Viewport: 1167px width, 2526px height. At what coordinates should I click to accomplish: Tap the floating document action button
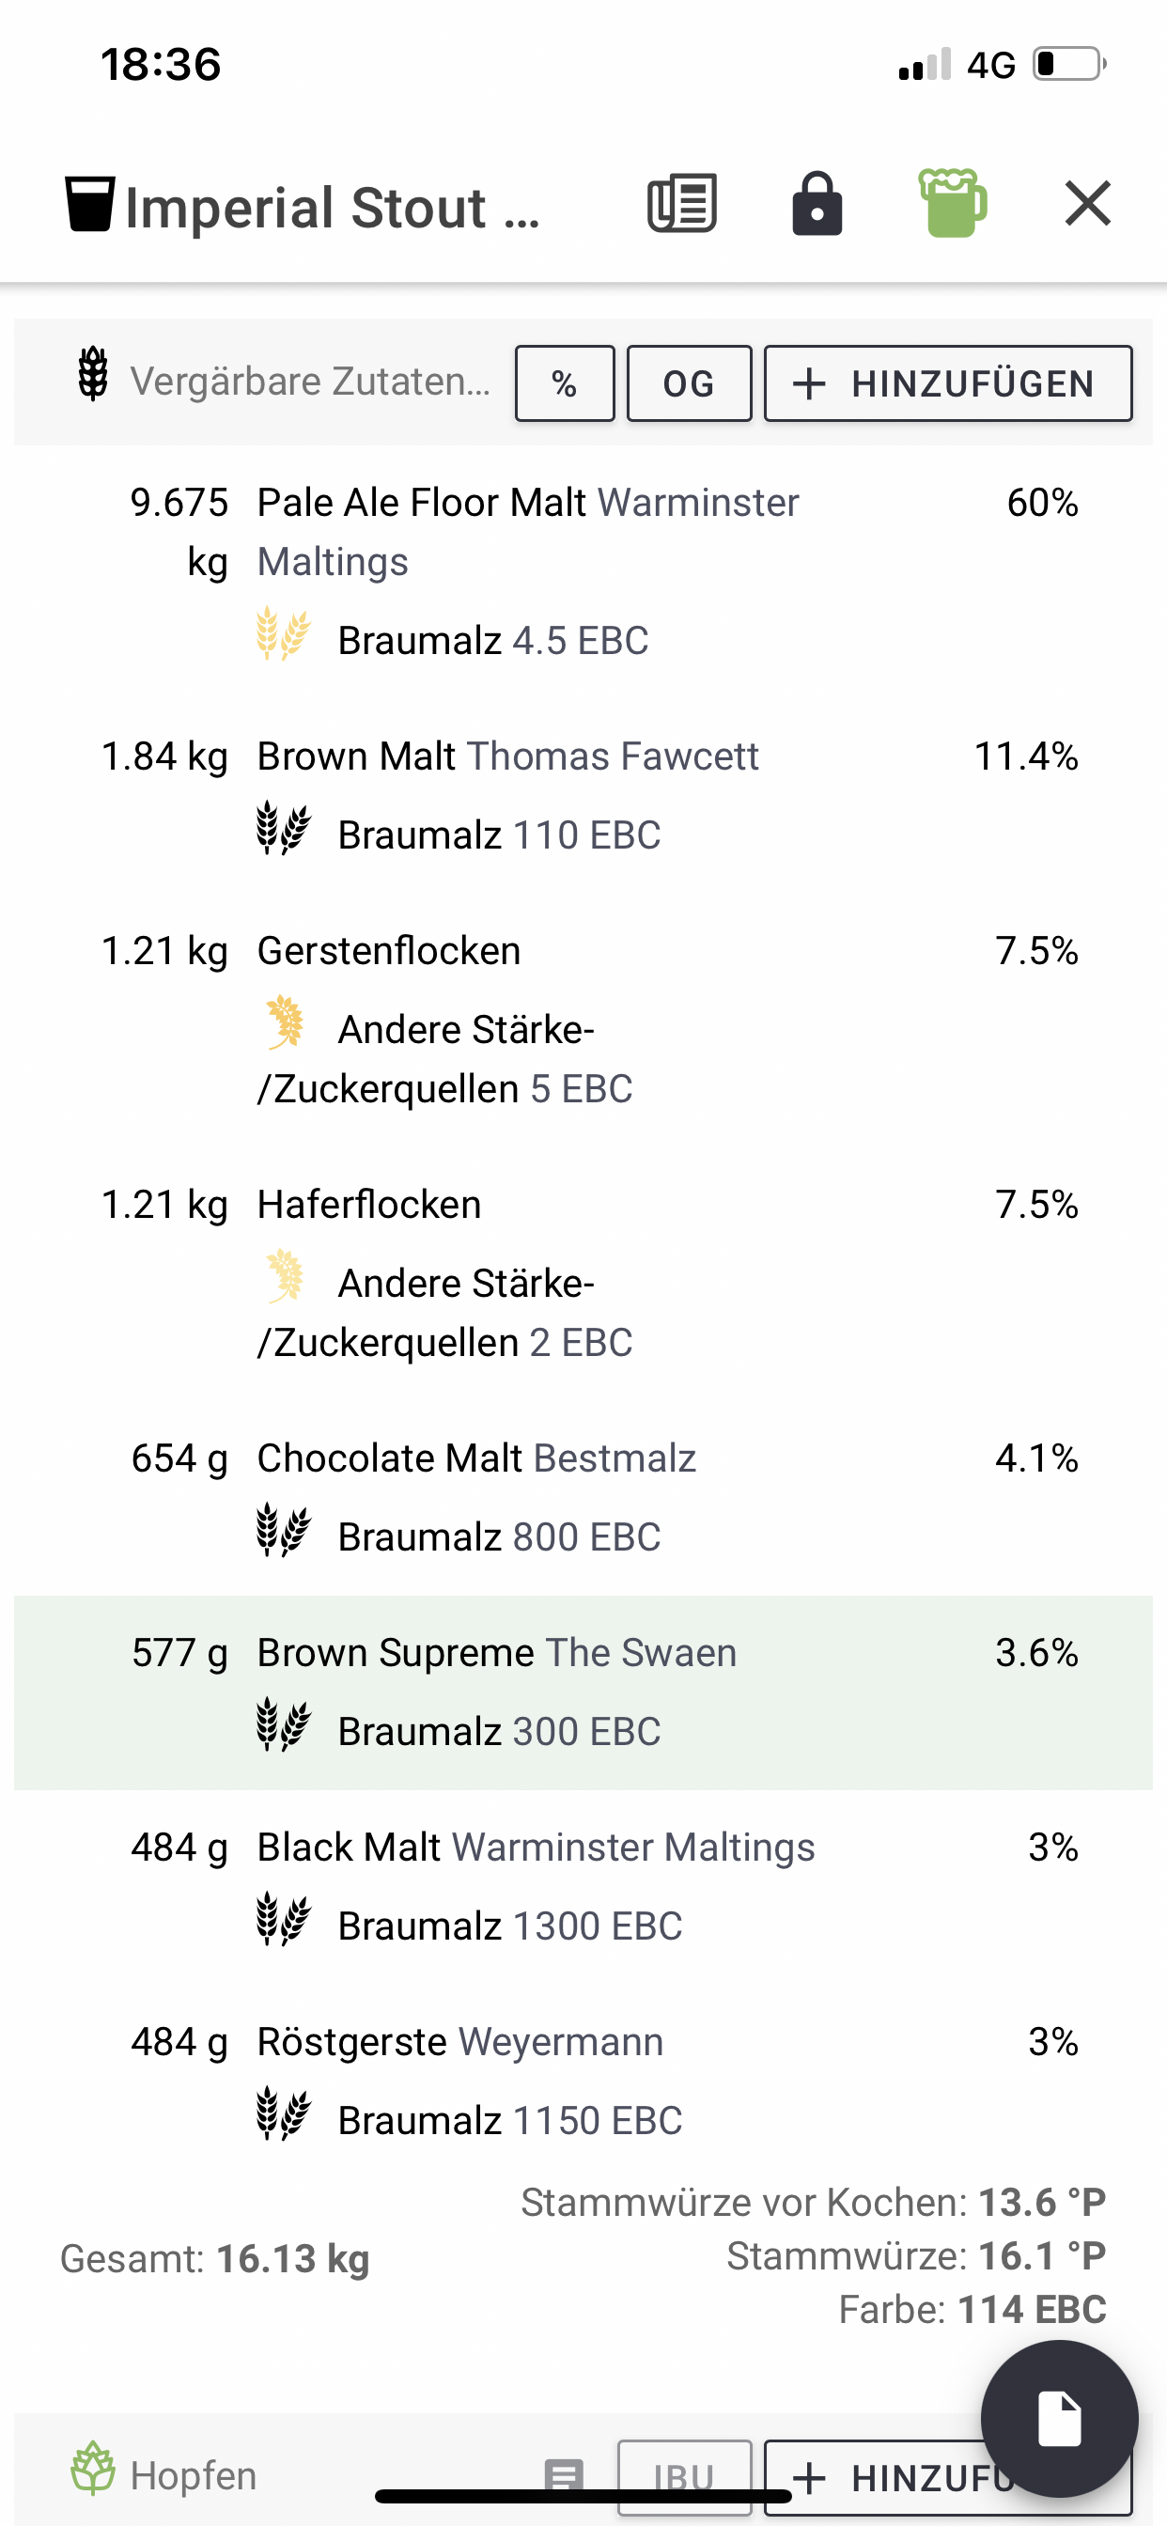coord(1059,2418)
